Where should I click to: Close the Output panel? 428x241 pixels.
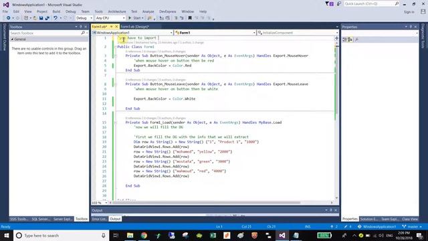coord(336,210)
